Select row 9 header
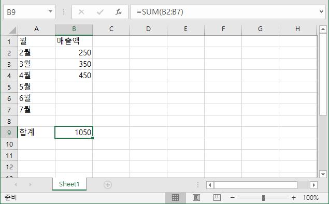Screen dimensions: 329x204 pos(9,133)
